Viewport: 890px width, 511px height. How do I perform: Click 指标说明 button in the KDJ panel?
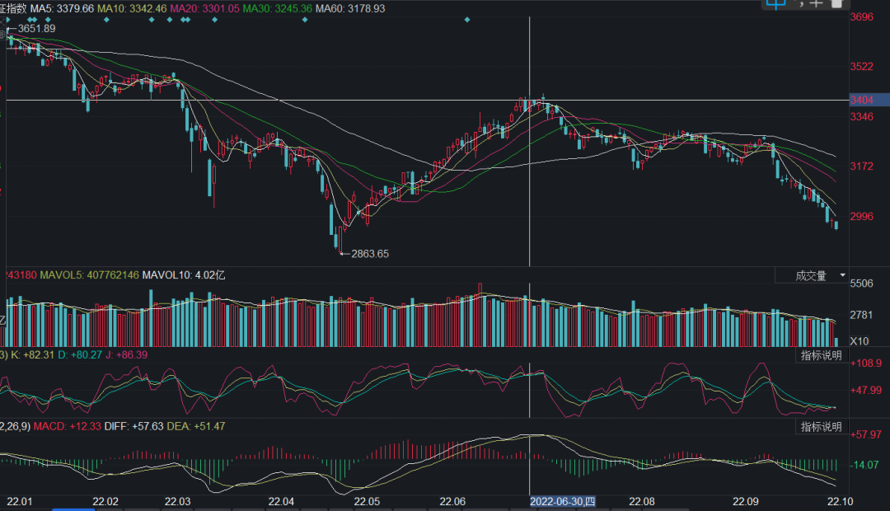point(821,355)
